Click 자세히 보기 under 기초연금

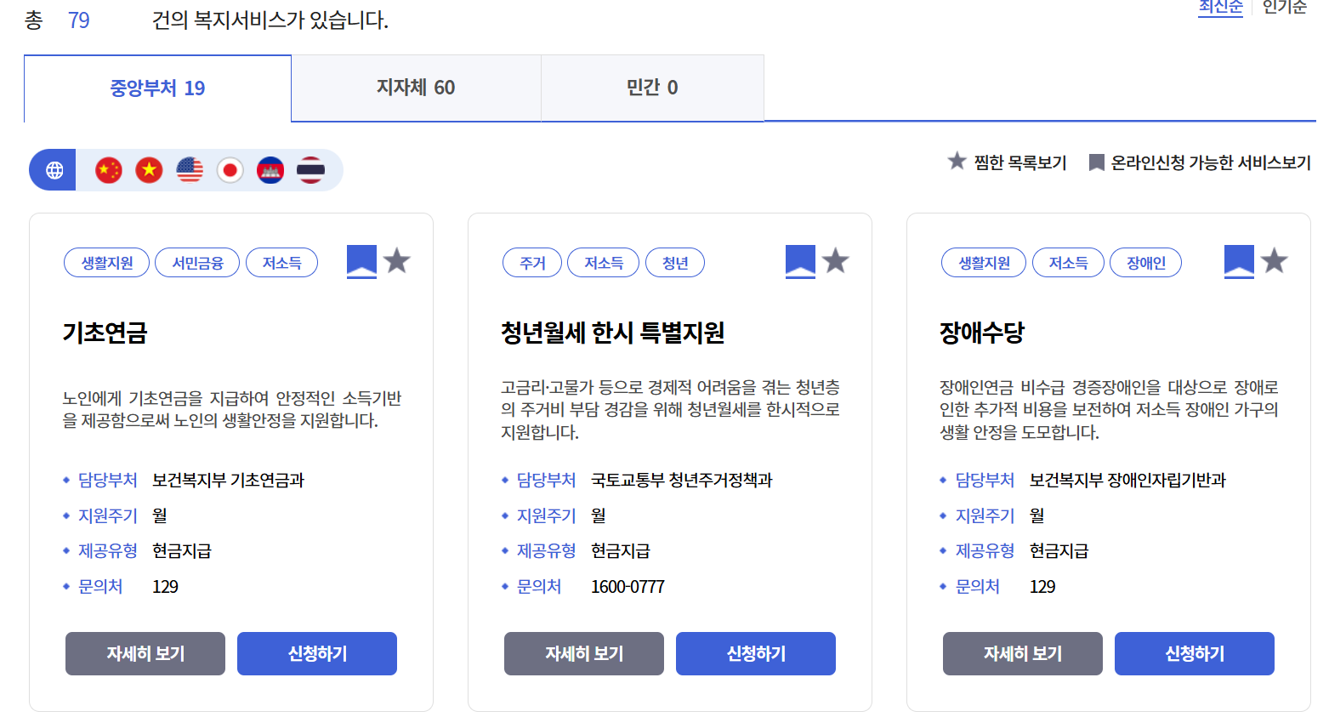[x=145, y=653]
